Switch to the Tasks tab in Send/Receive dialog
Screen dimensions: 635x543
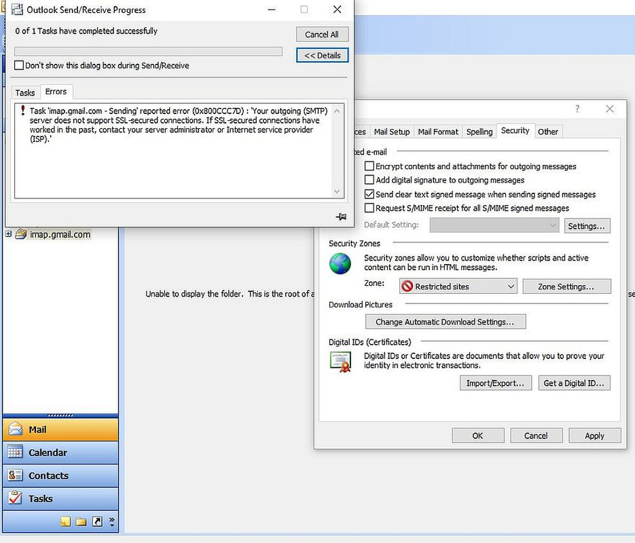25,93
